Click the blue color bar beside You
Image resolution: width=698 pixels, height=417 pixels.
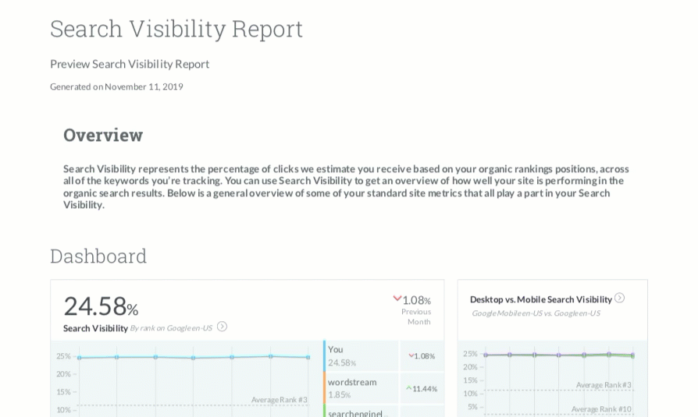(324, 355)
